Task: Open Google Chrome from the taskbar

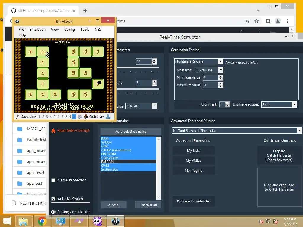Action: click(42, 221)
